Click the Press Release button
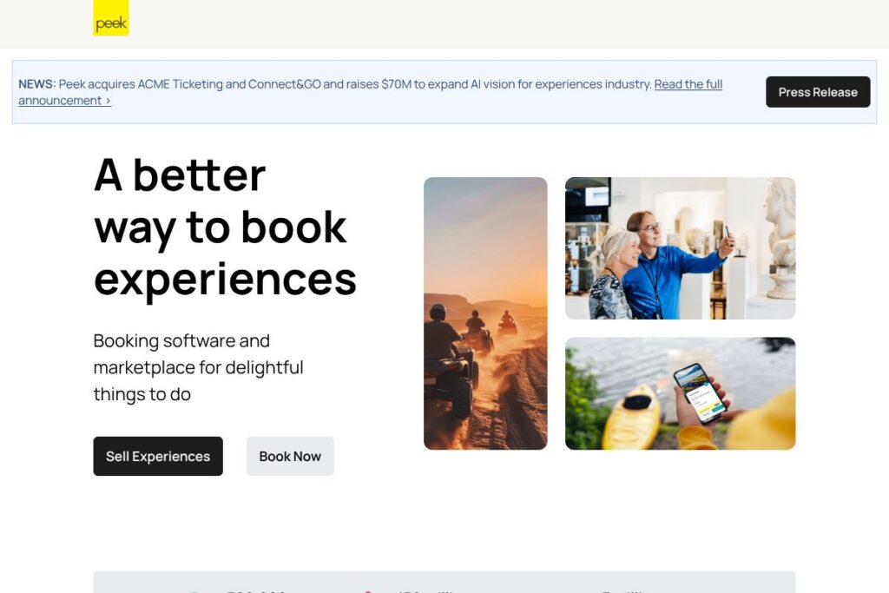This screenshot has height=593, width=889. pyautogui.click(x=818, y=92)
